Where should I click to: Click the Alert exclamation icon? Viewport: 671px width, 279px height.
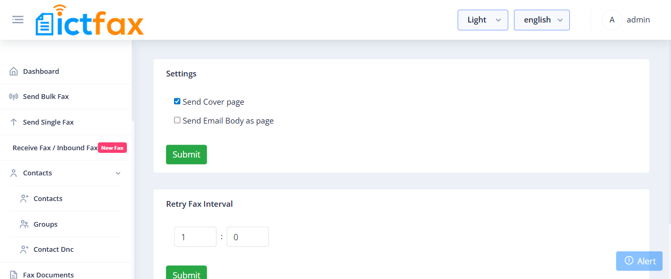pyautogui.click(x=629, y=261)
